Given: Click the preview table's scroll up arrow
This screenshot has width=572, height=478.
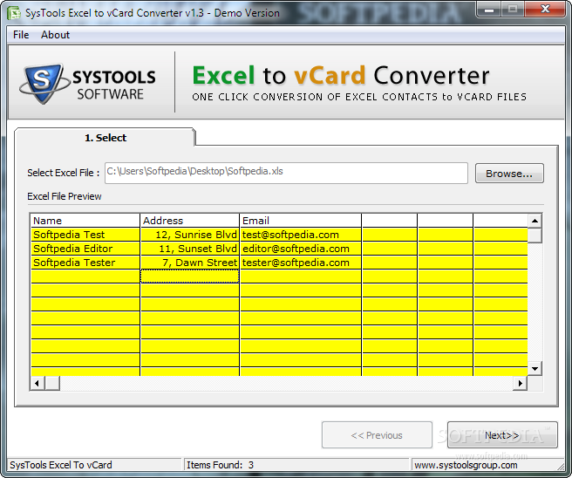Looking at the screenshot, I should coord(535,221).
